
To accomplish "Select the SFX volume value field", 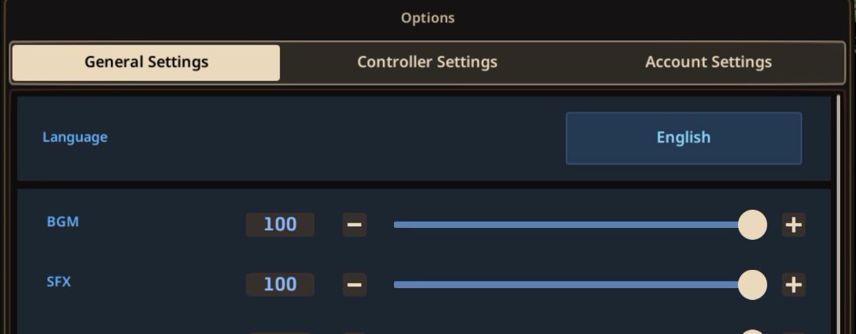I will [x=280, y=284].
